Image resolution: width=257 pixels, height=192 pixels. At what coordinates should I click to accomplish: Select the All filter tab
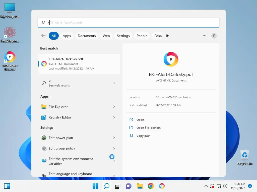(54, 36)
